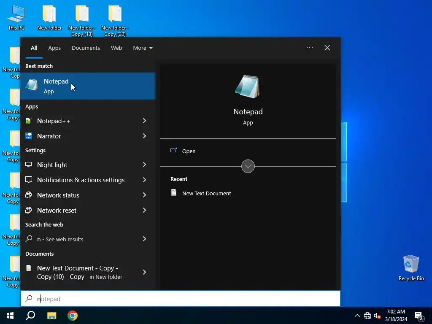
Task: Click the Network status globe icon
Action: pos(28,195)
